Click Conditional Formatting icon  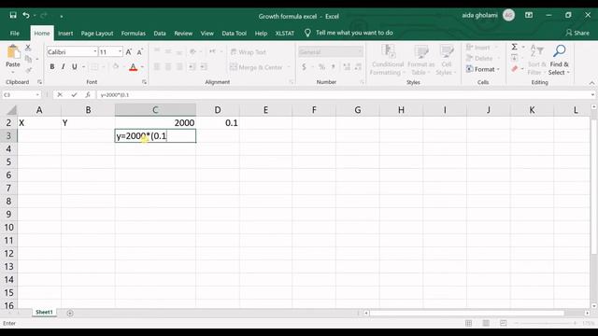[x=388, y=52]
